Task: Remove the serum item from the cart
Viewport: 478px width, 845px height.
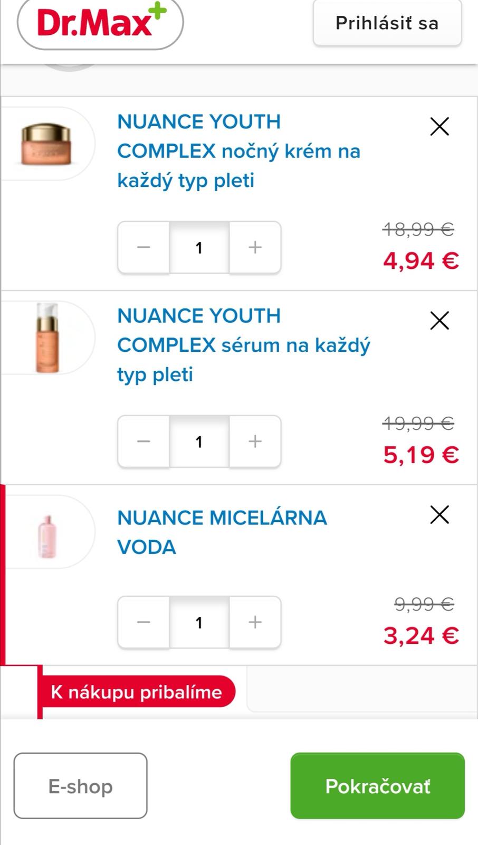Action: 439,321
